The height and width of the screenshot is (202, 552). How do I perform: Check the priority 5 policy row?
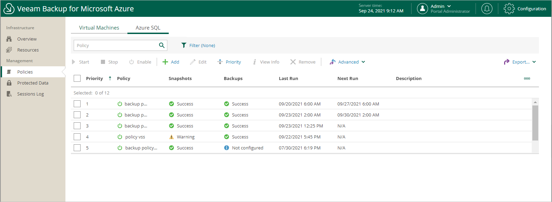(77, 148)
